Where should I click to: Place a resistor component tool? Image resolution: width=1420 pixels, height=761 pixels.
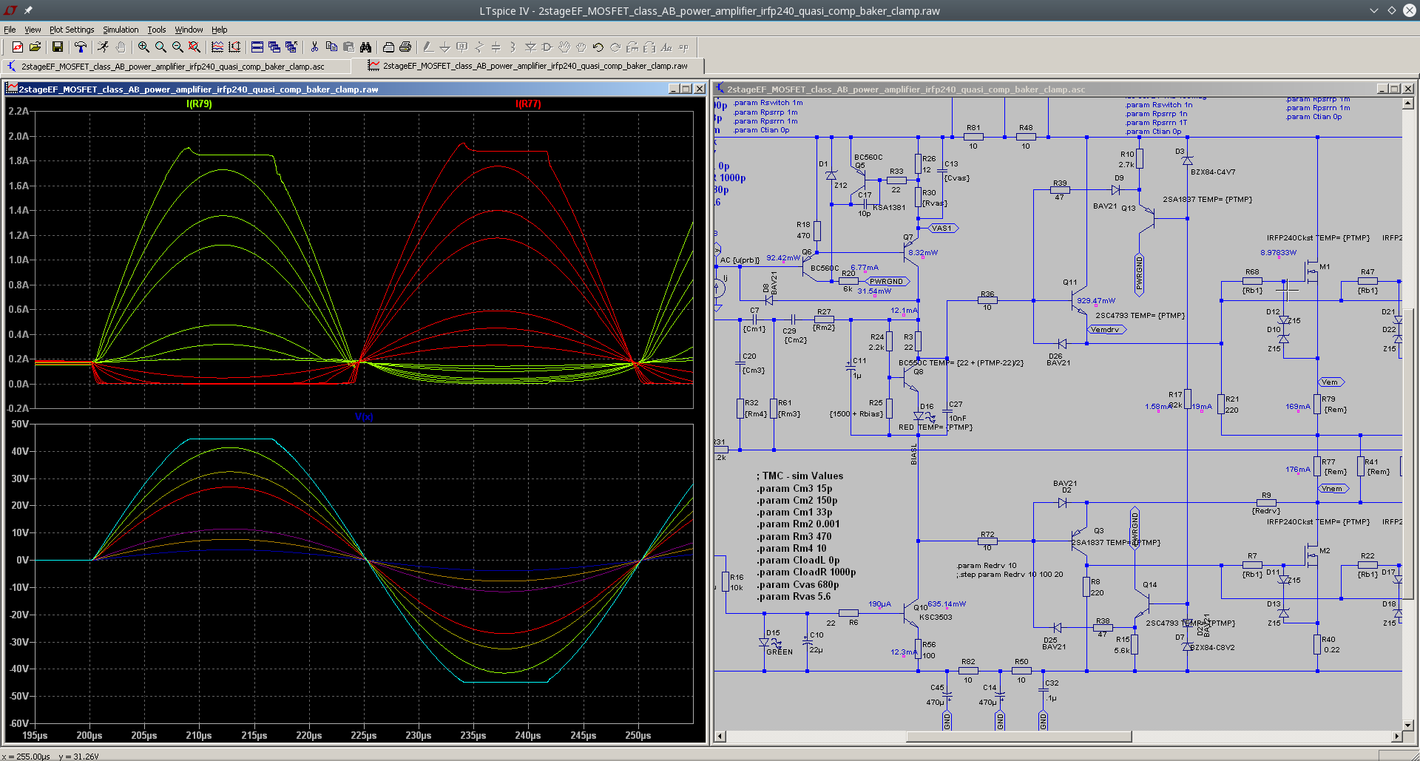coord(479,47)
